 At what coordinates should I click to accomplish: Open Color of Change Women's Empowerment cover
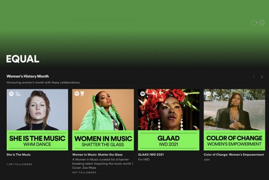coord(234,119)
